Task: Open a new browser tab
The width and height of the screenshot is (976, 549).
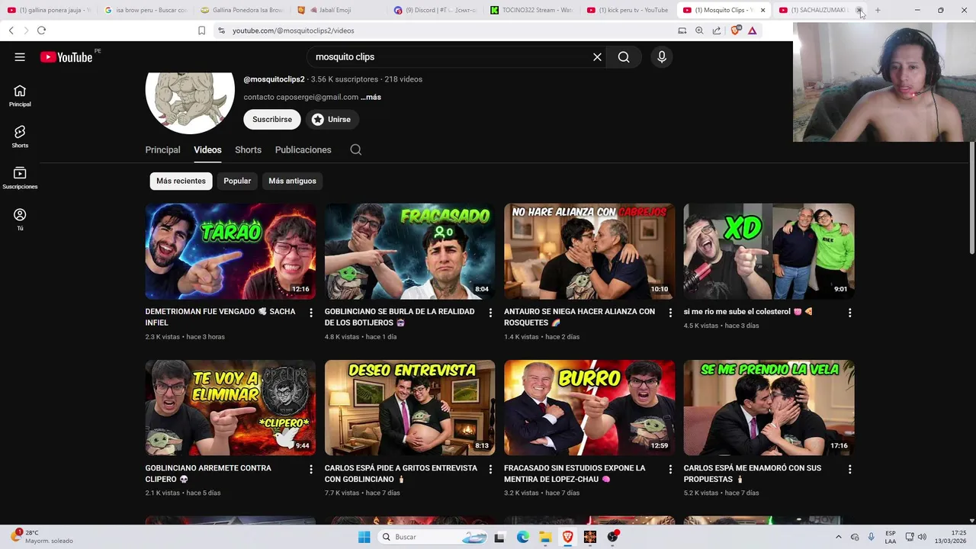Action: coord(878,10)
